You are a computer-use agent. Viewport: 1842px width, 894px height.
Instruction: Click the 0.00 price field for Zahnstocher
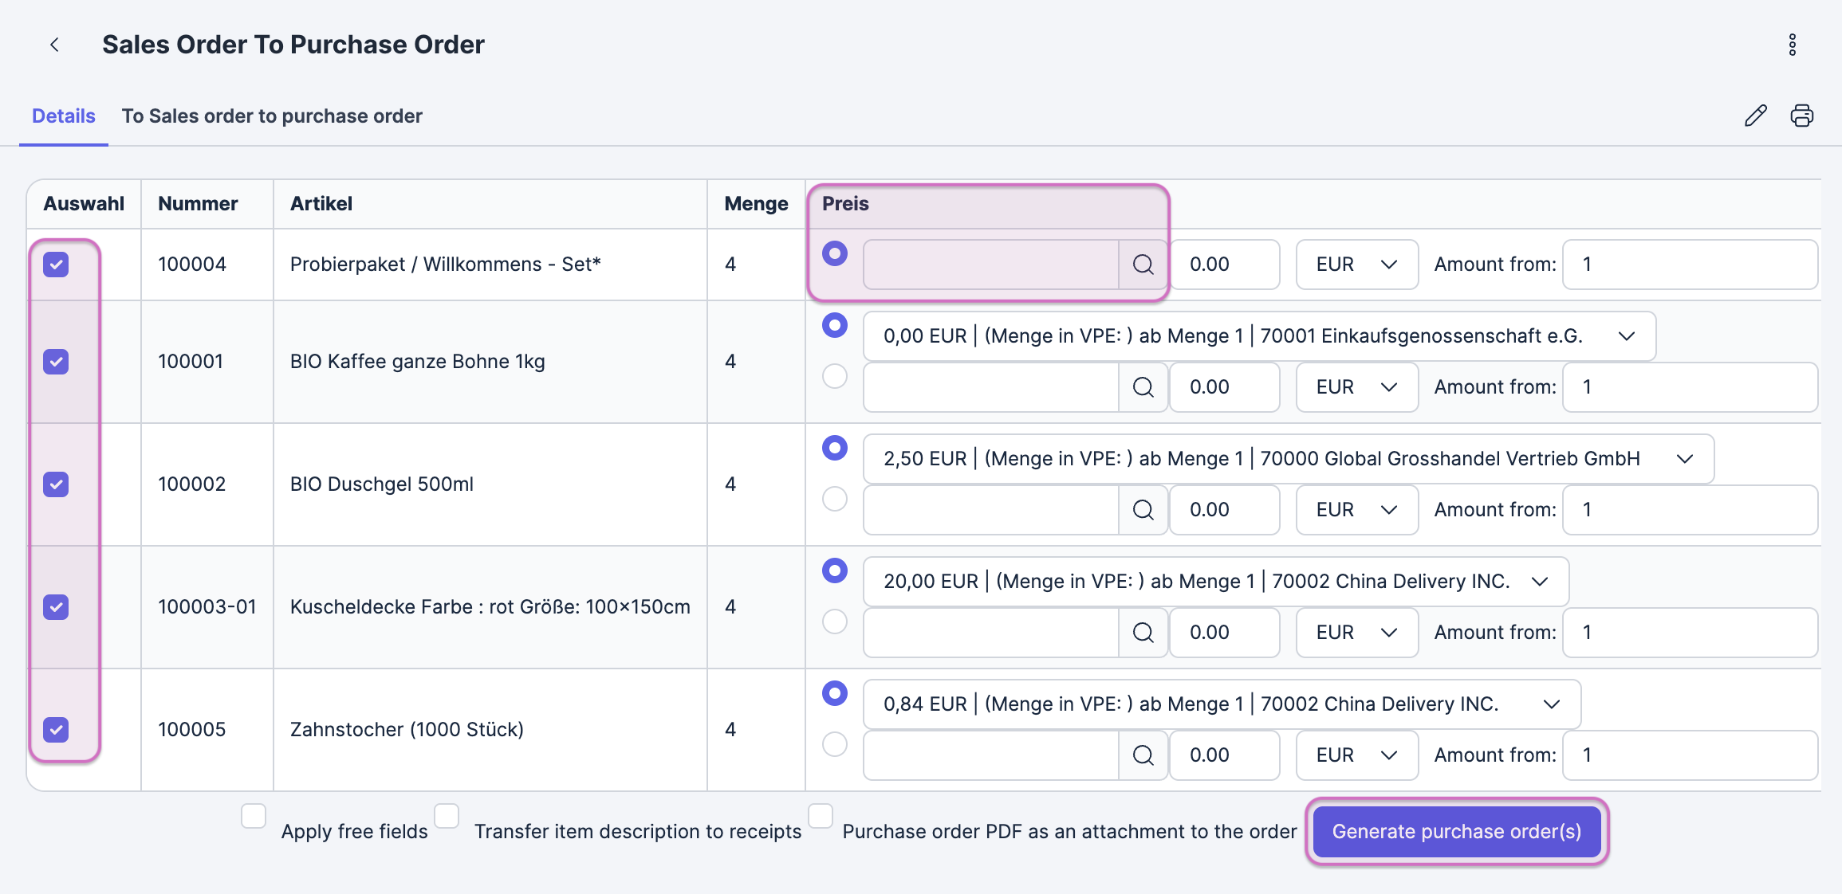pyautogui.click(x=1224, y=755)
